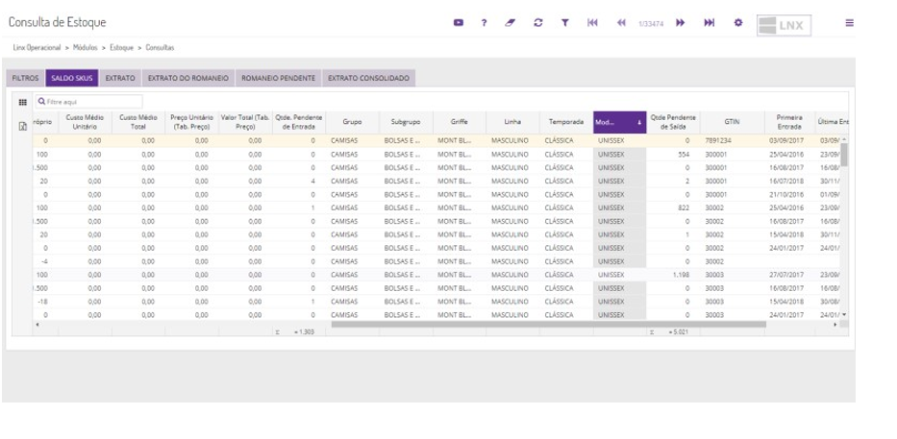Open the hamburger main menu
Screen dimensions: 897x439
[850, 23]
